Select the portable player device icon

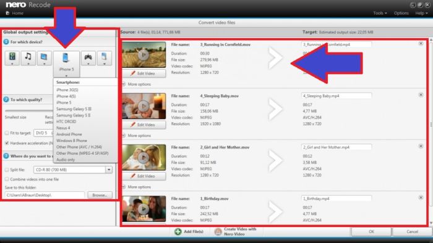point(105,58)
